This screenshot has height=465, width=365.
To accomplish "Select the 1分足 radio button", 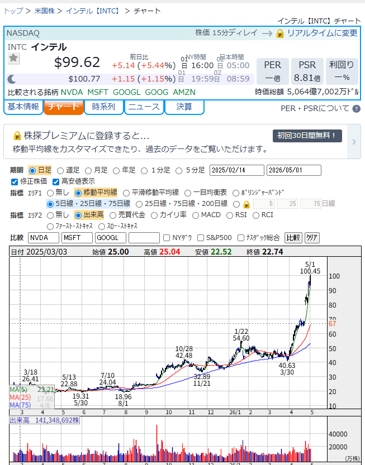I will pyautogui.click(x=144, y=171).
